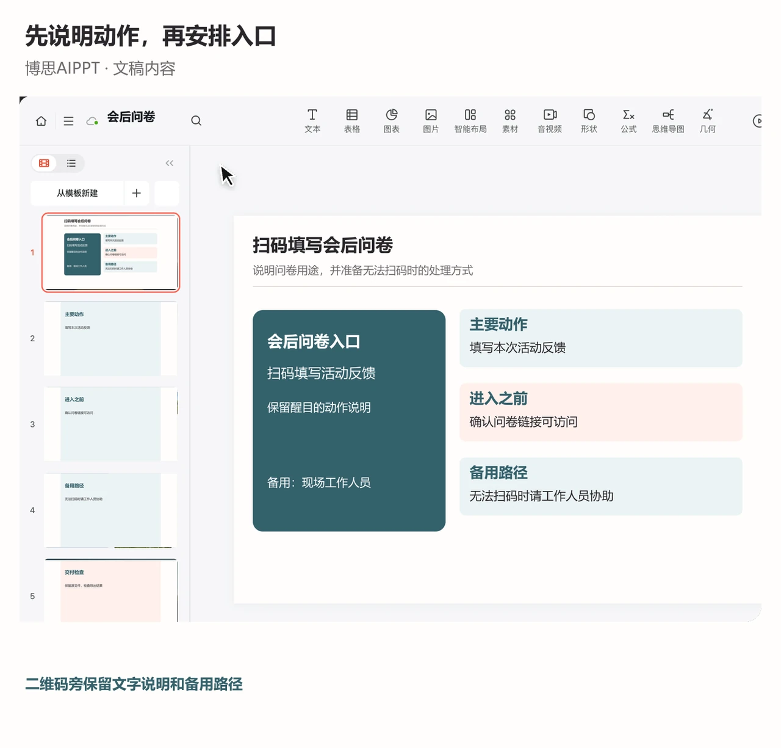Open the hamburger menu
This screenshot has height=748, width=781.
68,121
